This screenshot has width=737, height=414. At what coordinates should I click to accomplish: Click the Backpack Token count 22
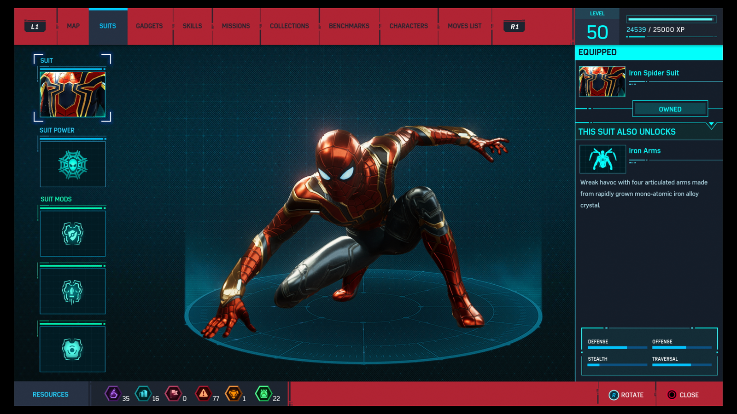point(276,398)
